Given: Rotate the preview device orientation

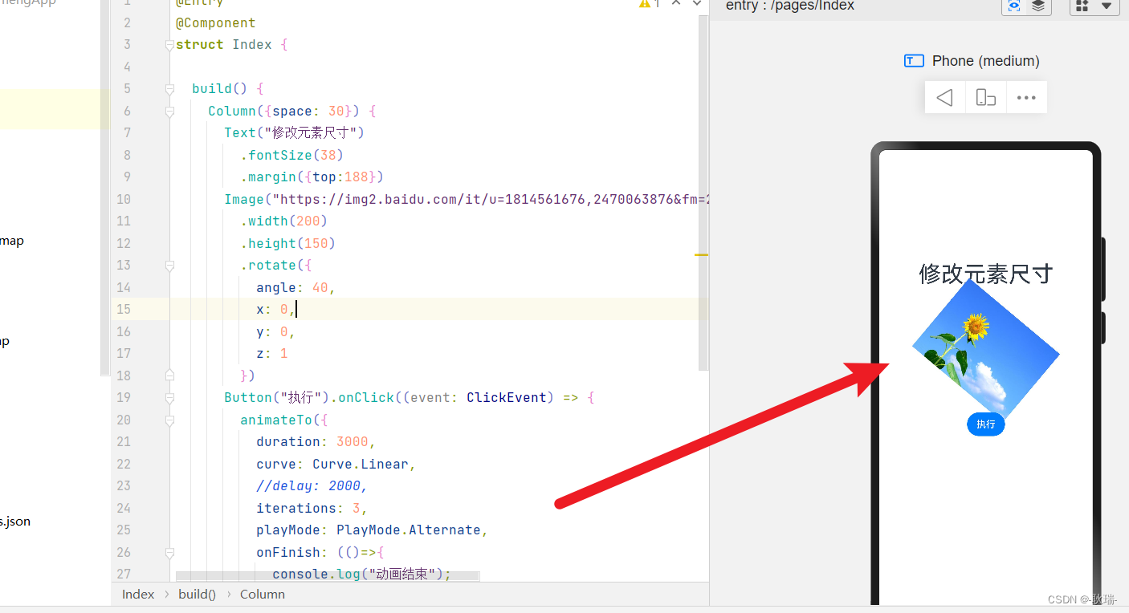Looking at the screenshot, I should pyautogui.click(x=985, y=97).
